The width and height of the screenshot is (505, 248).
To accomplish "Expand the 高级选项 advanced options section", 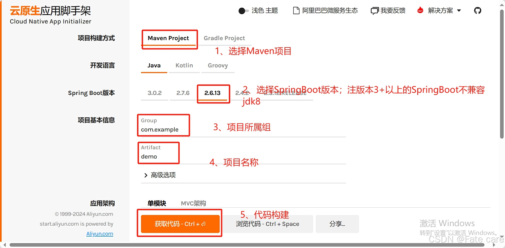I will coord(160,175).
